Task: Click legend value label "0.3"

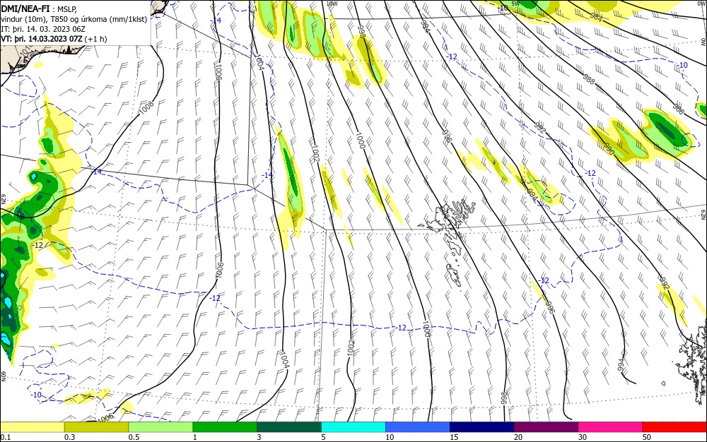Action: point(69,437)
